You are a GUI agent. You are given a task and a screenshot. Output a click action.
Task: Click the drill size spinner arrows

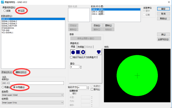(x=88, y=88)
